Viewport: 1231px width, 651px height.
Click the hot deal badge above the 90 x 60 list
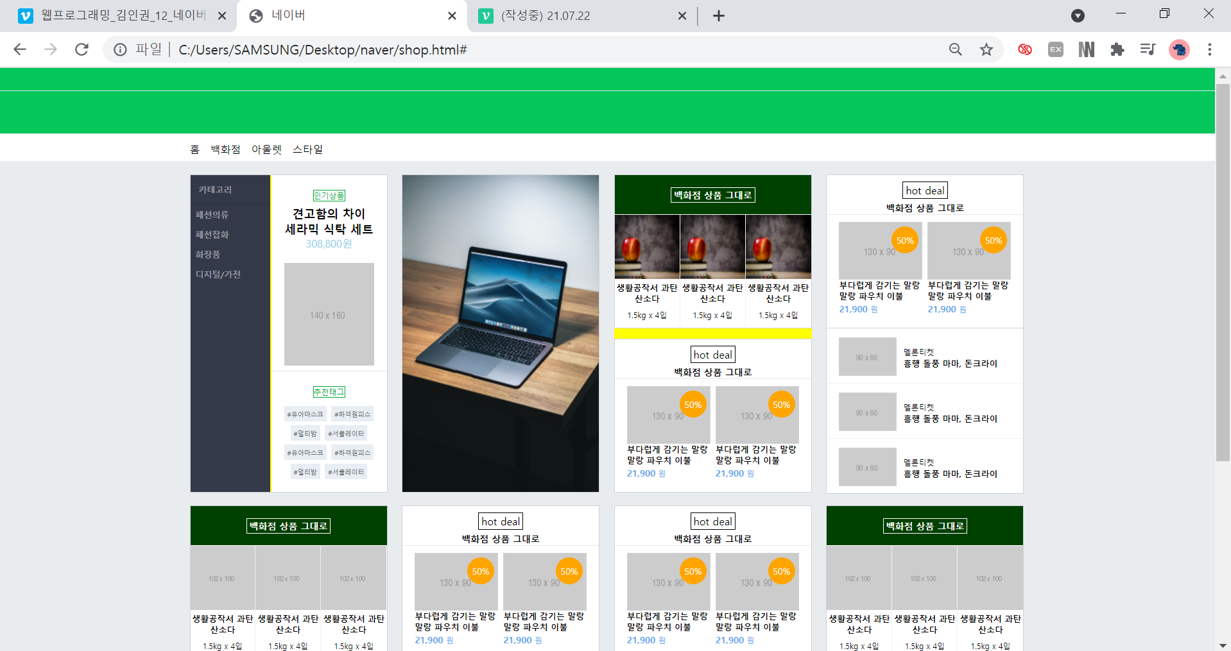click(x=925, y=190)
